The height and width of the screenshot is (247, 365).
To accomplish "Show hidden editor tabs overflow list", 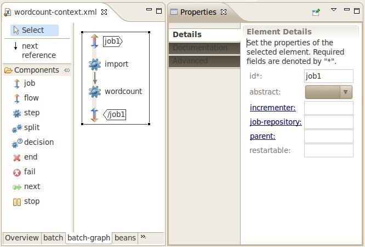I will (x=144, y=237).
